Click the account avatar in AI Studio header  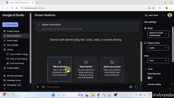[170, 15]
